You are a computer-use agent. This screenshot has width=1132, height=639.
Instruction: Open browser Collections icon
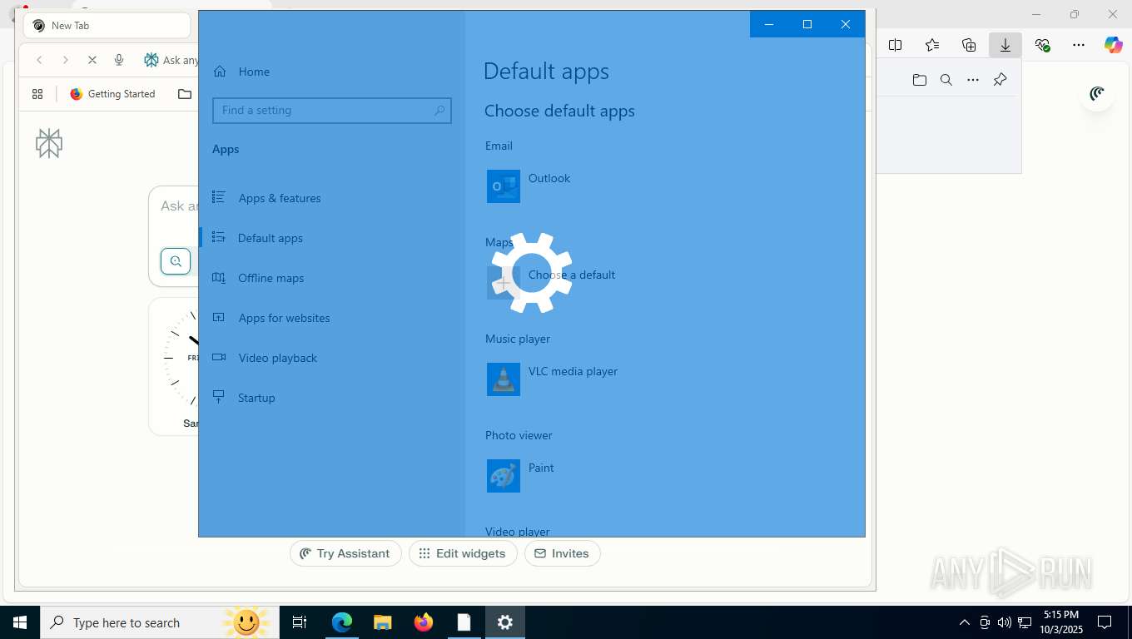(969, 45)
